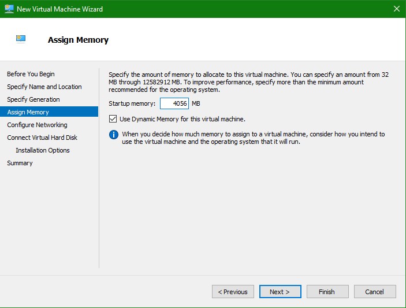This screenshot has width=406, height=308.
Task: Select the Installation Options sub-step
Action: [x=42, y=150]
